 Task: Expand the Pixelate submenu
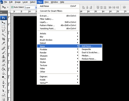click(58, 49)
